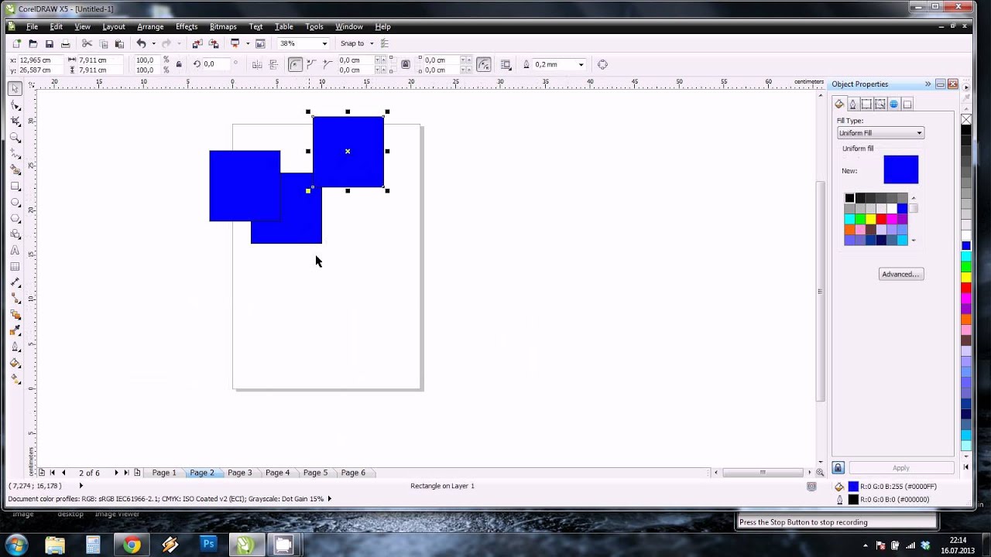Choose the Text tool

click(15, 251)
